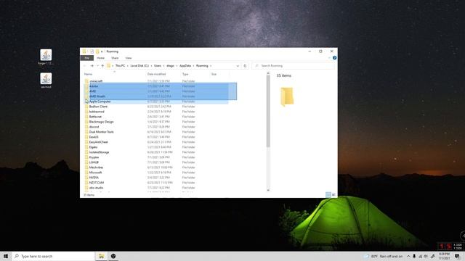Image resolution: width=465 pixels, height=261 pixels.
Task: Click the file list vertical scrollbar
Action: point(268,111)
